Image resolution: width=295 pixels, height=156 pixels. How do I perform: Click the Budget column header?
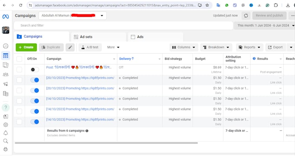click(200, 59)
